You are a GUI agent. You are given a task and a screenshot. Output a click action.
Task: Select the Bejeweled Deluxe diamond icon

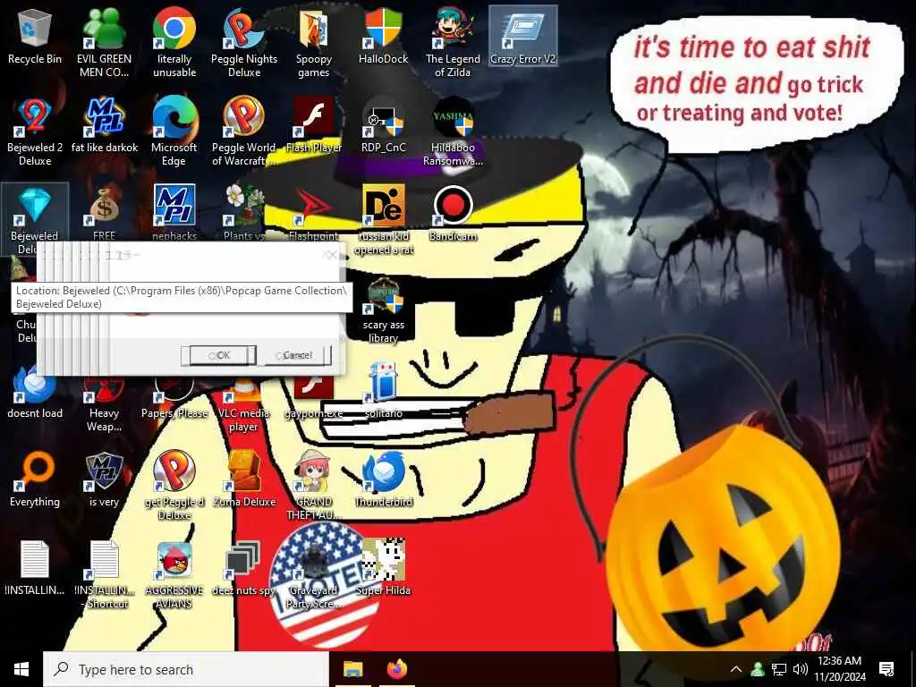click(x=35, y=213)
